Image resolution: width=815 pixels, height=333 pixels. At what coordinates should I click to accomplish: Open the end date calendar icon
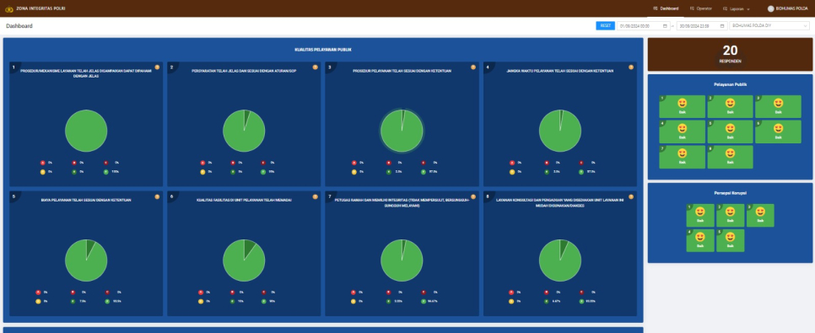click(x=722, y=26)
